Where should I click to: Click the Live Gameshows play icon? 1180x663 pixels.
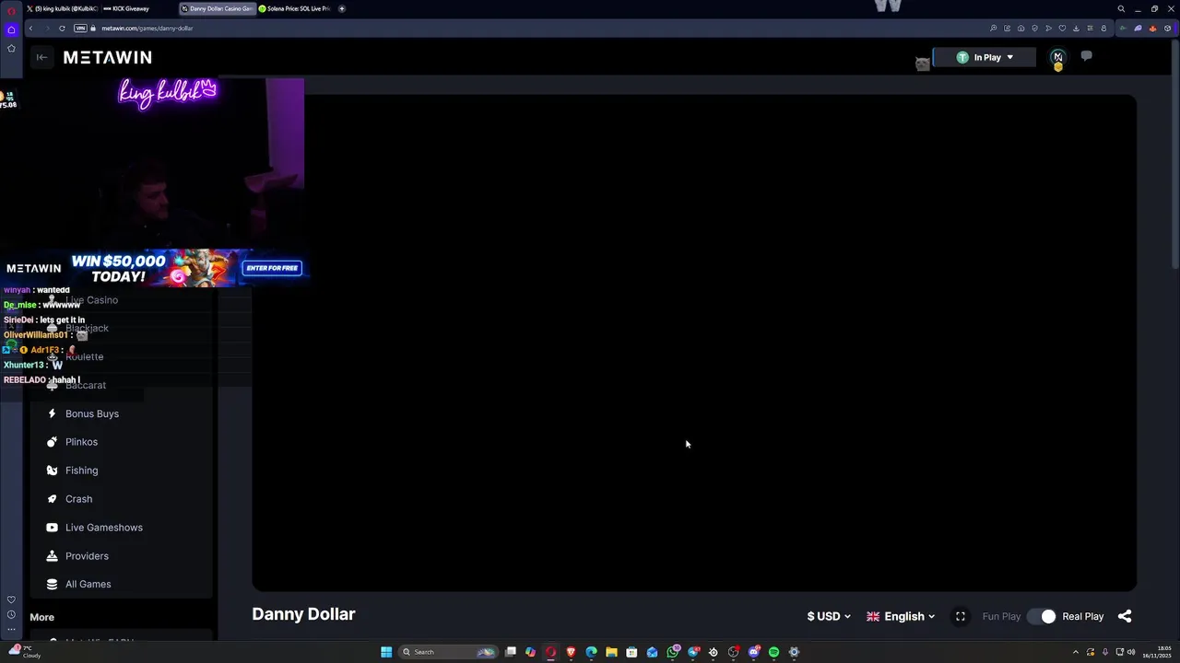(x=52, y=528)
